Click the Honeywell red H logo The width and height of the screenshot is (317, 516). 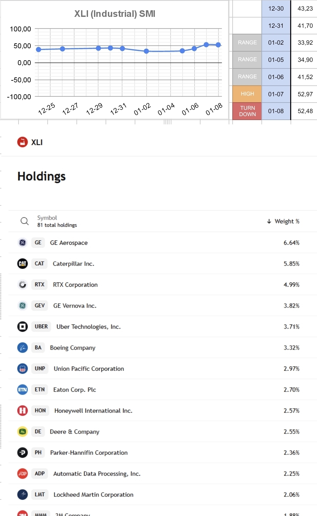tap(23, 410)
